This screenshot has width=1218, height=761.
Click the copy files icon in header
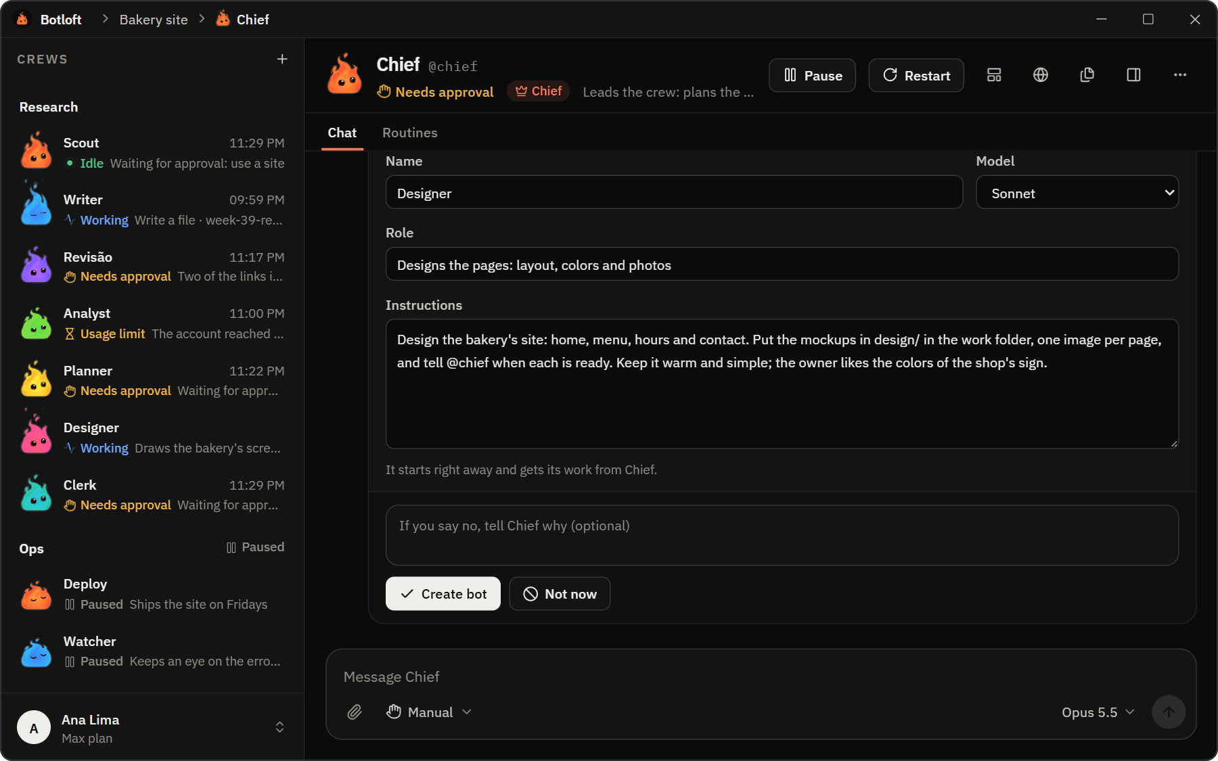coord(1087,75)
